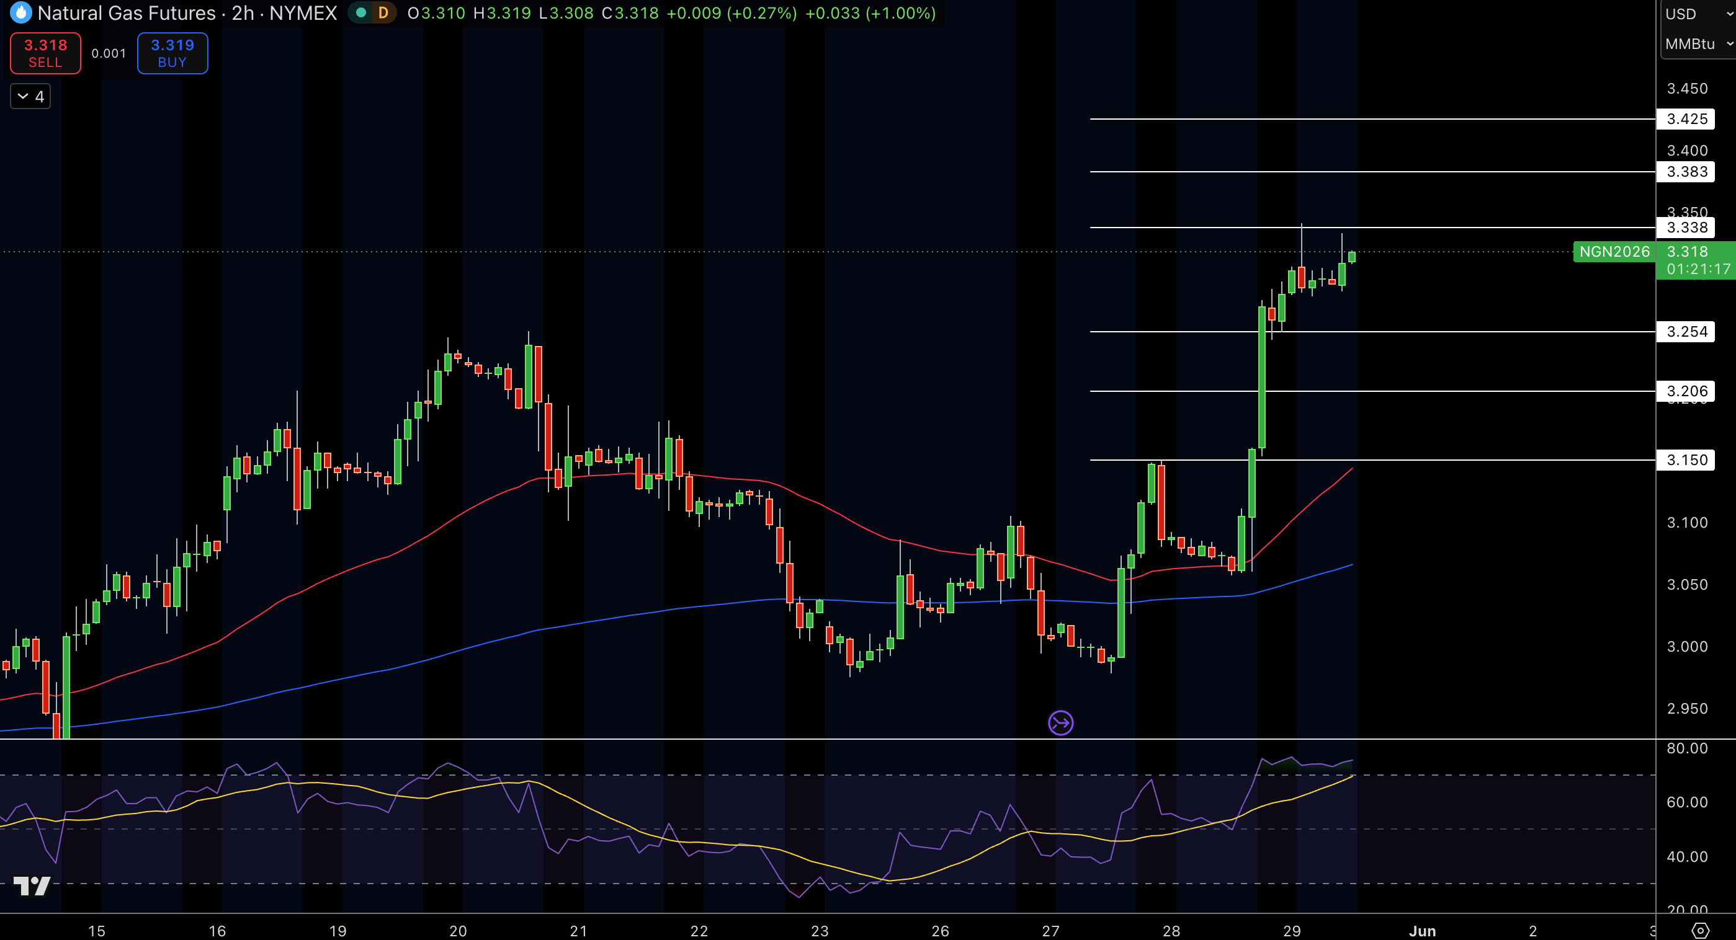The height and width of the screenshot is (940, 1736).
Task: Click the current price 3.318 countdown label
Action: [x=1696, y=260]
